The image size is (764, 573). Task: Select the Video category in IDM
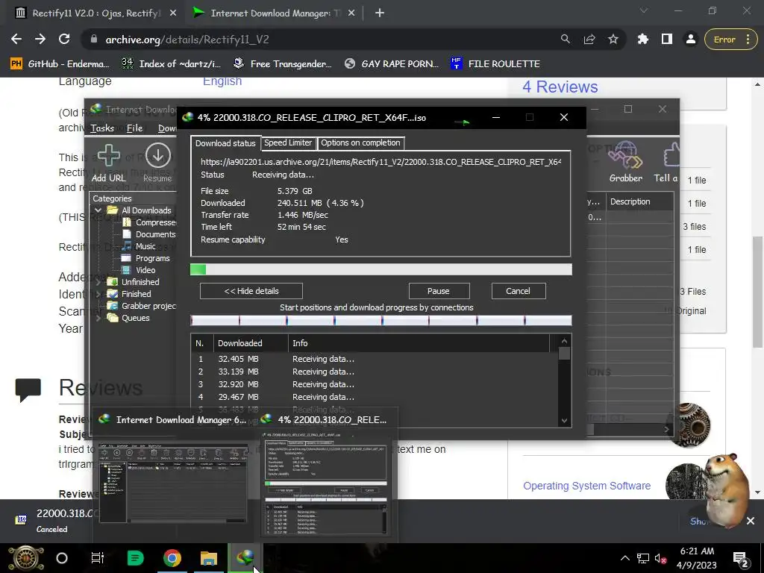(139, 270)
